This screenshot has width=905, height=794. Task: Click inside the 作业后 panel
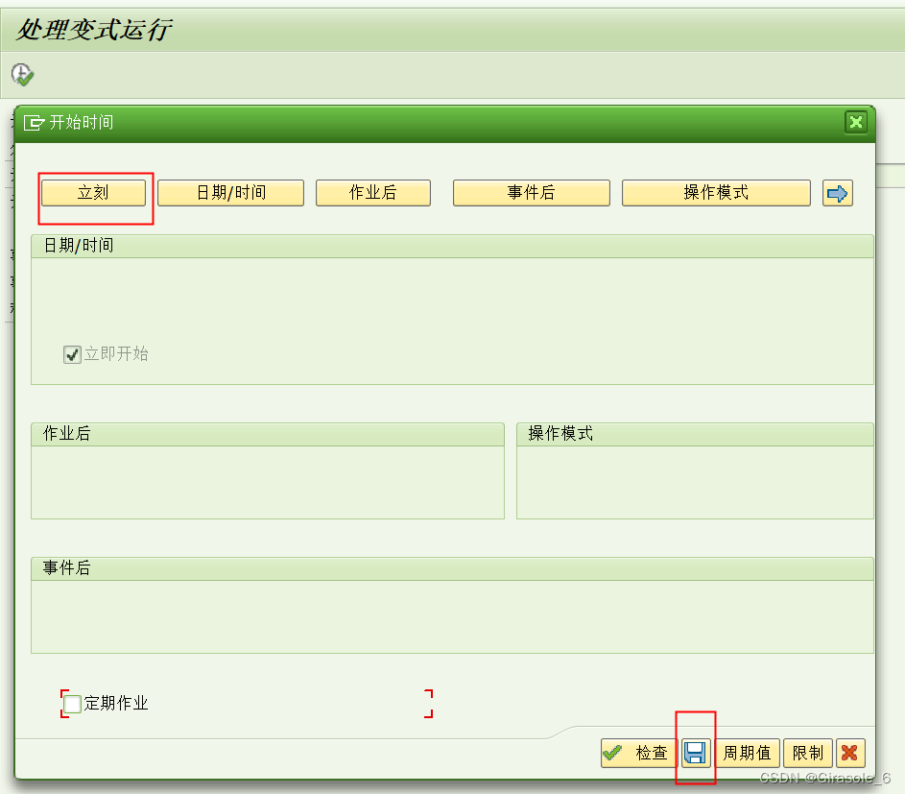pyautogui.click(x=268, y=475)
